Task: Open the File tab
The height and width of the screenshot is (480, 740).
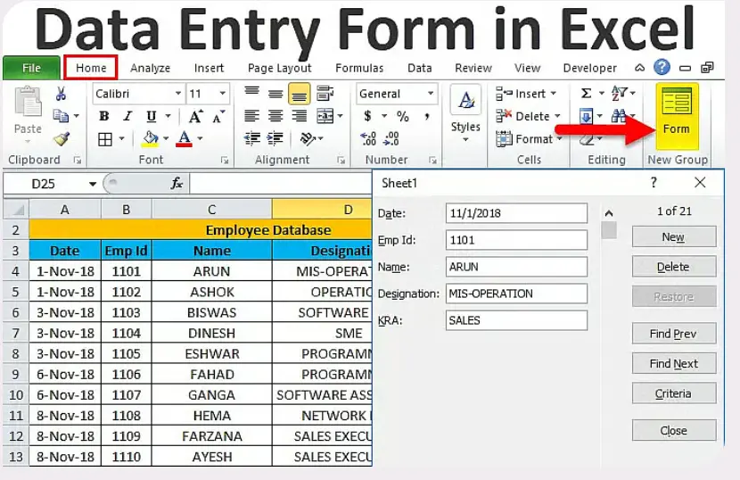Action: pos(31,68)
